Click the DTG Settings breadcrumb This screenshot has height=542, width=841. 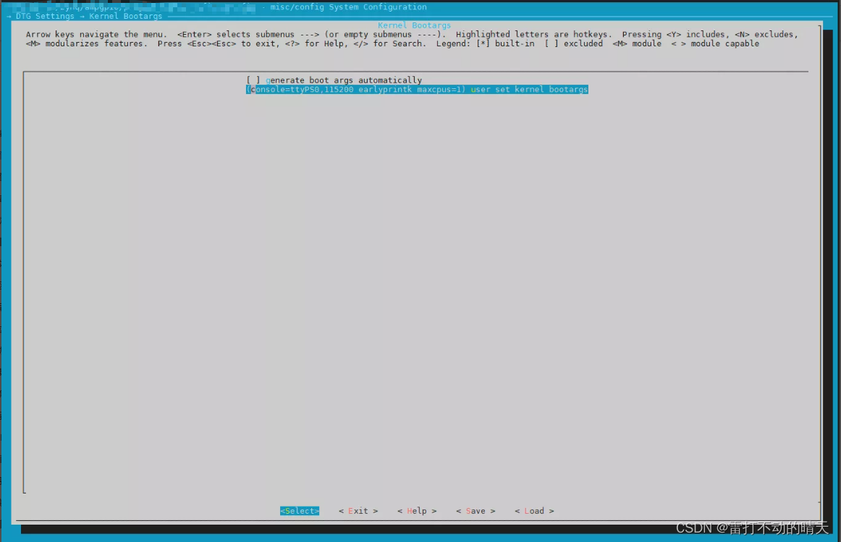(x=45, y=16)
